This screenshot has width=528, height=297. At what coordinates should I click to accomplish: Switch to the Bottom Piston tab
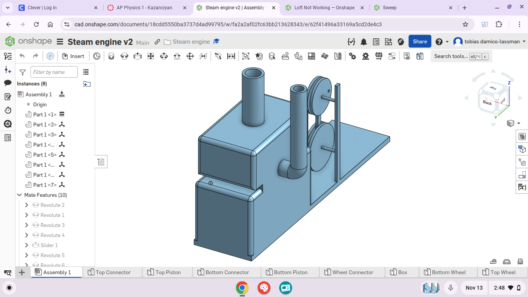[290, 272]
